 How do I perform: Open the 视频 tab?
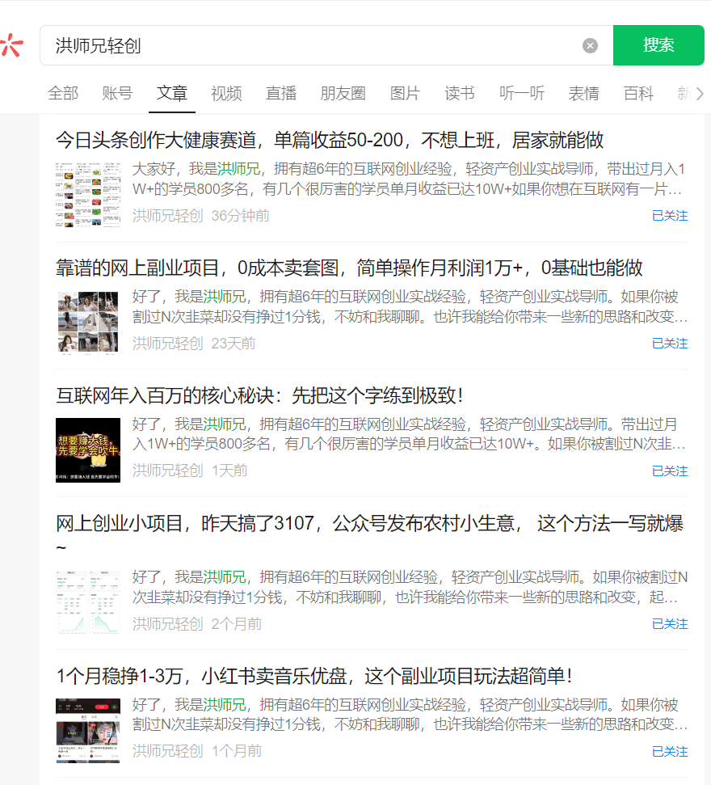pyautogui.click(x=226, y=94)
